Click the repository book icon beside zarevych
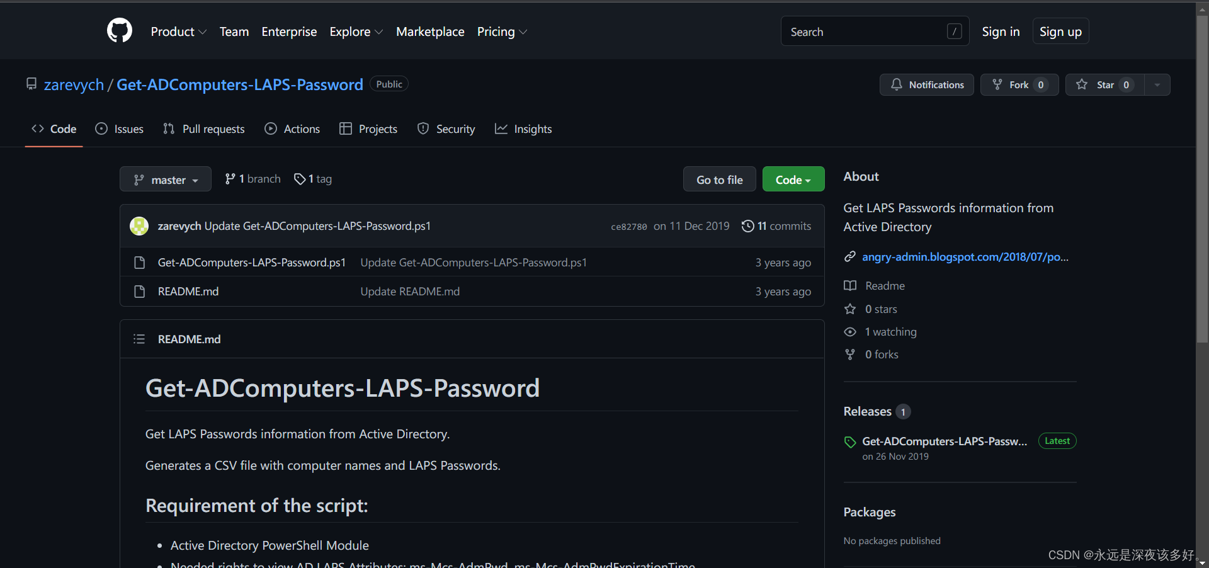The image size is (1209, 568). [x=31, y=84]
